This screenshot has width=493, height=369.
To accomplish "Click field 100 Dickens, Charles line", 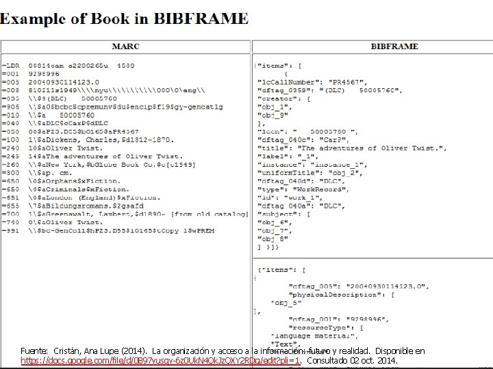I will [88, 140].
